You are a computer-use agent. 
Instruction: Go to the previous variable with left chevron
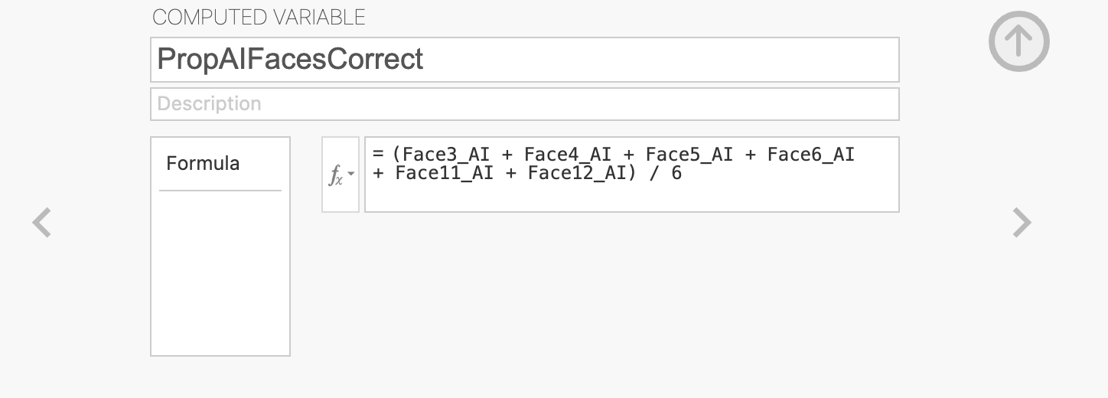pyautogui.click(x=41, y=223)
